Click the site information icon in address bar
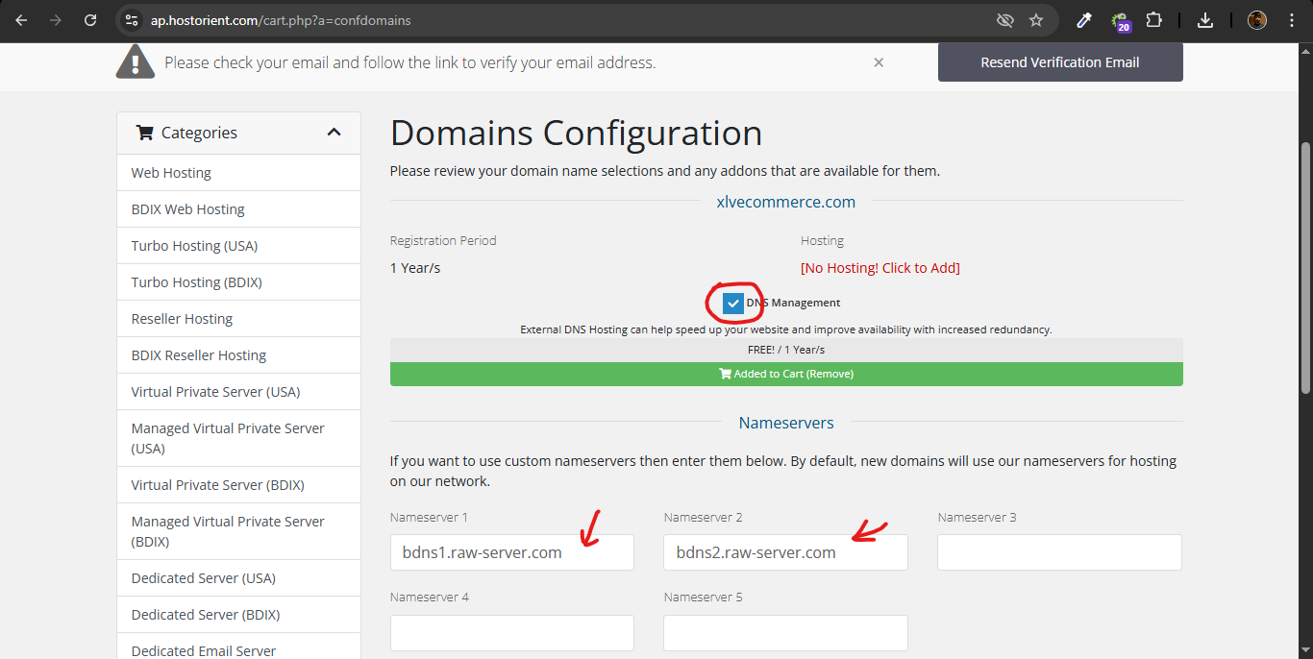Screen dimensions: 1313x659 pyautogui.click(x=133, y=20)
